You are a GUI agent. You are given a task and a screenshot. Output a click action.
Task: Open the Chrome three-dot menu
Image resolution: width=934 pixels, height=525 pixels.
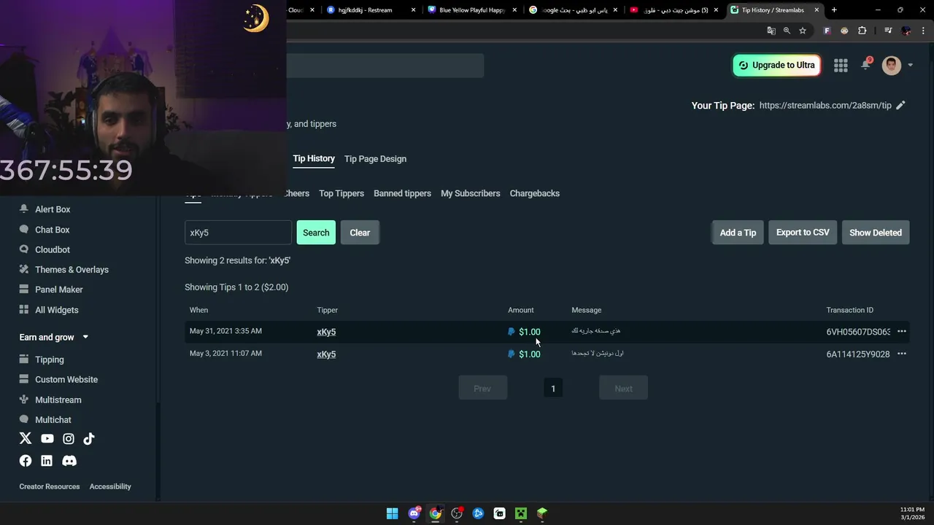[x=924, y=31]
